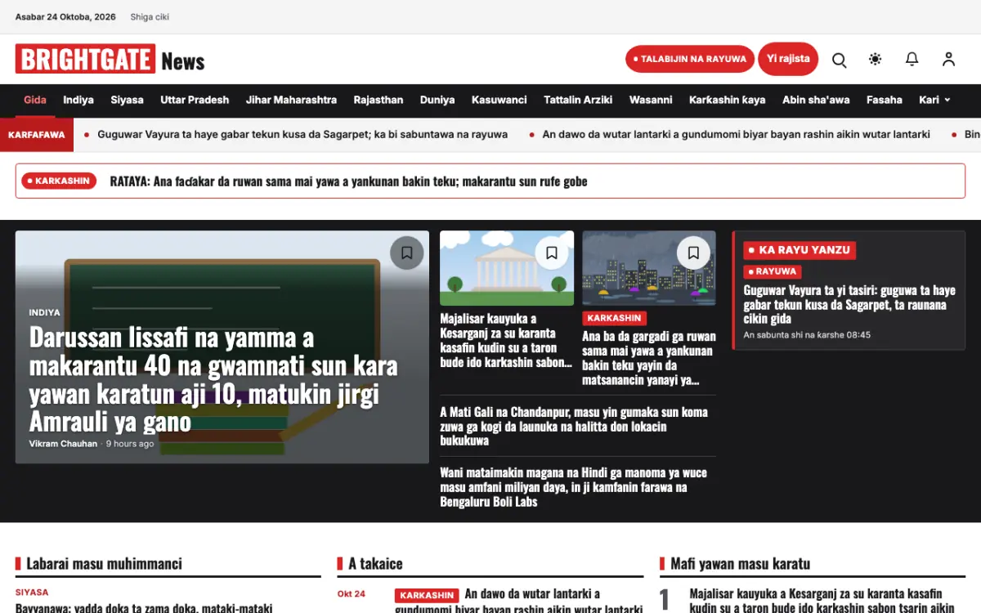Open the temple building story thumbnail
Screen dimensions: 981x613
click(507, 268)
